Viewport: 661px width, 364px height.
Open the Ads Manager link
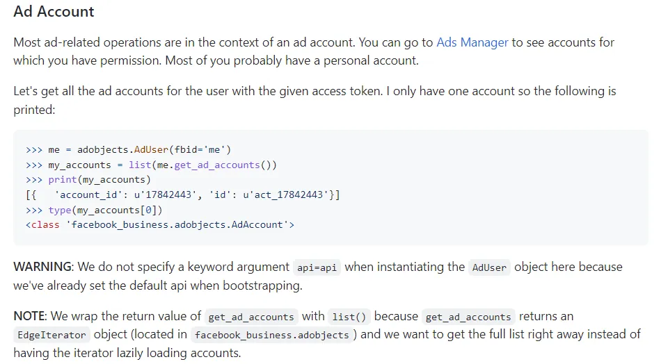[x=472, y=42]
